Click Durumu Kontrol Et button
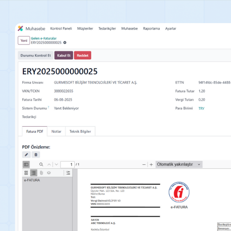 pyautogui.click(x=36, y=56)
